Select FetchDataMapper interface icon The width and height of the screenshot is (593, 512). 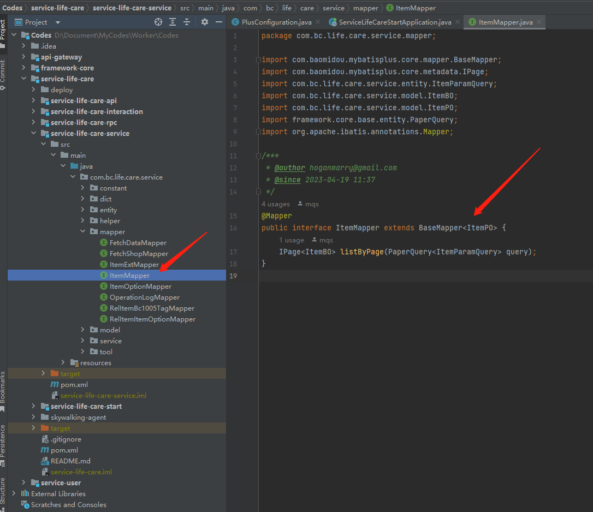(104, 242)
